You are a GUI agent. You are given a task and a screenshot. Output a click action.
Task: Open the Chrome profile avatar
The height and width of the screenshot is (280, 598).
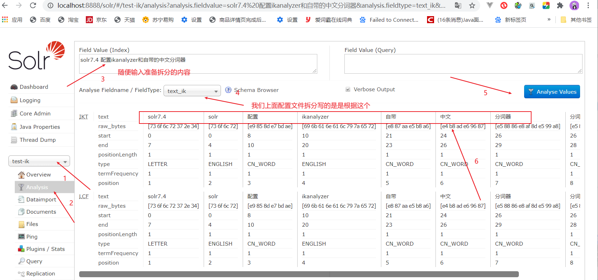click(574, 5)
